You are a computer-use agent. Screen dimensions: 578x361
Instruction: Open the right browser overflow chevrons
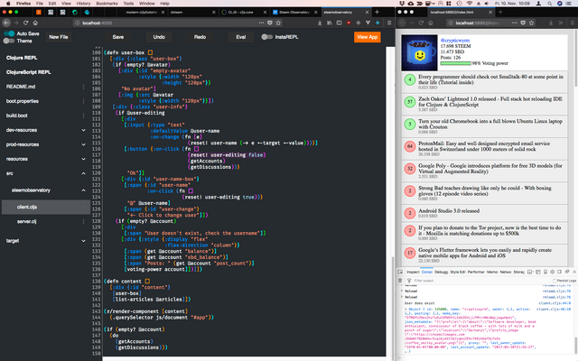tap(561, 23)
